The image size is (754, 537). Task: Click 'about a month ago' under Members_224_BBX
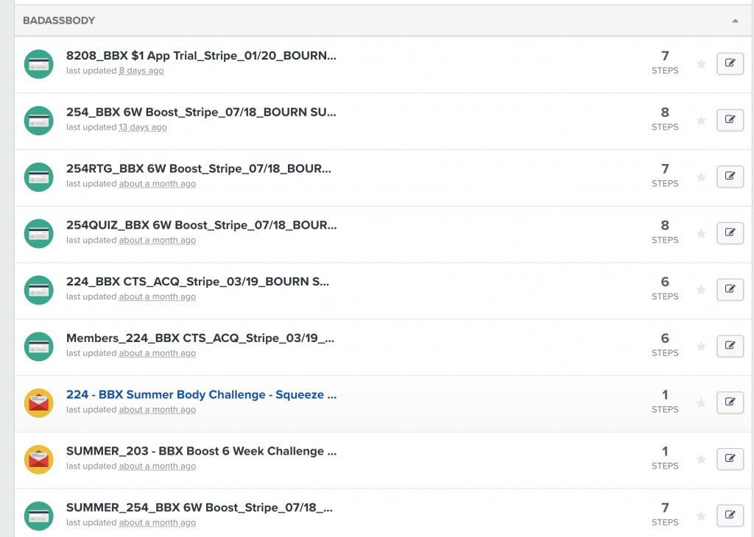158,353
